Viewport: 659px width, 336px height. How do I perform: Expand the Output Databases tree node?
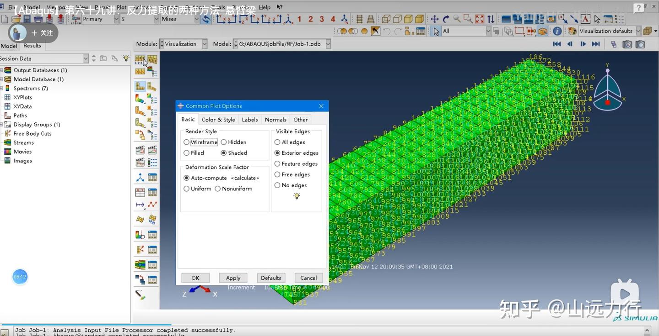click(1, 70)
